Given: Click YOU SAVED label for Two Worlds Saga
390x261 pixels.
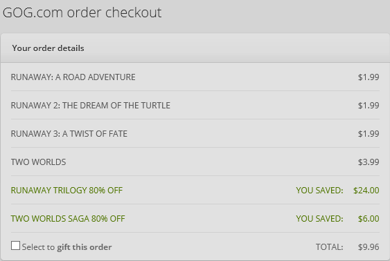Looking at the screenshot, I should [319, 219].
